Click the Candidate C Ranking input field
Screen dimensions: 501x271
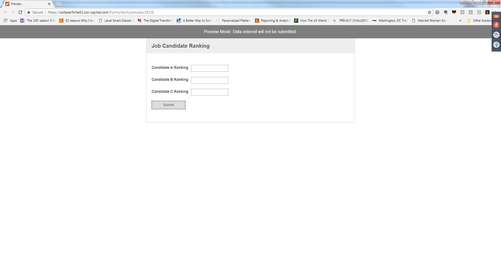210,92
